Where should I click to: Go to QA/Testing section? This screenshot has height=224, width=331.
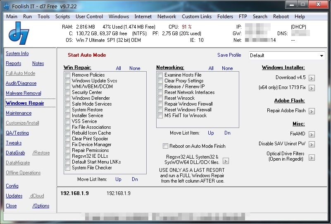tap(17, 133)
